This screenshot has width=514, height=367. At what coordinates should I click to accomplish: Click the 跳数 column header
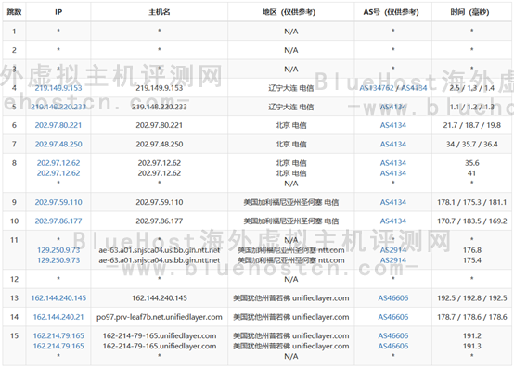pyautogui.click(x=14, y=12)
